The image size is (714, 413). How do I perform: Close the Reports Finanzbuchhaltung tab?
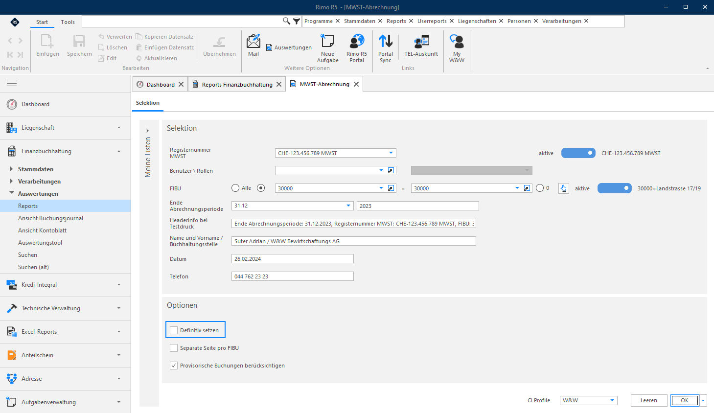279,84
